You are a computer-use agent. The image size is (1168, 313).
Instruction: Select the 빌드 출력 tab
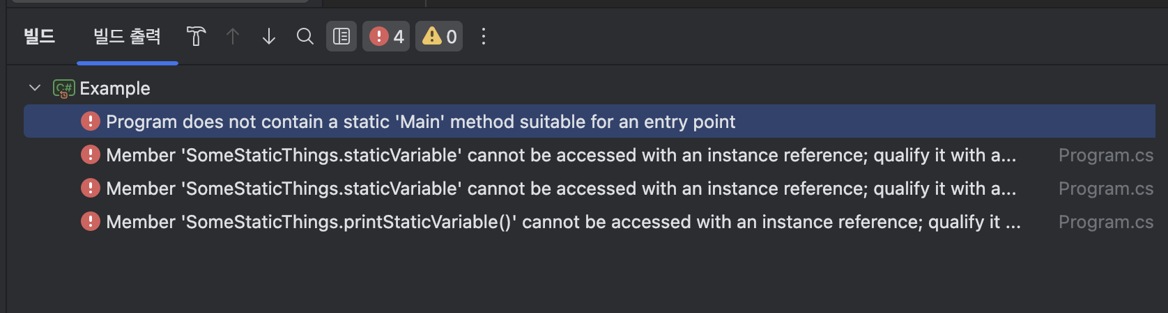(x=128, y=36)
